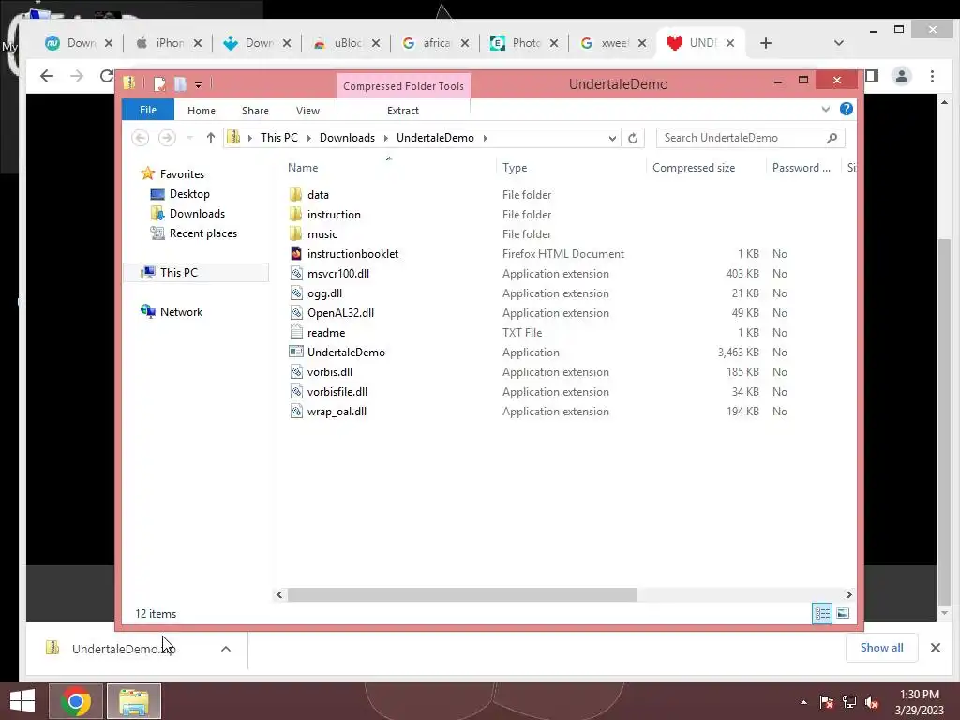Open Chrome three-dot menu
This screenshot has height=720, width=960.
click(x=932, y=77)
